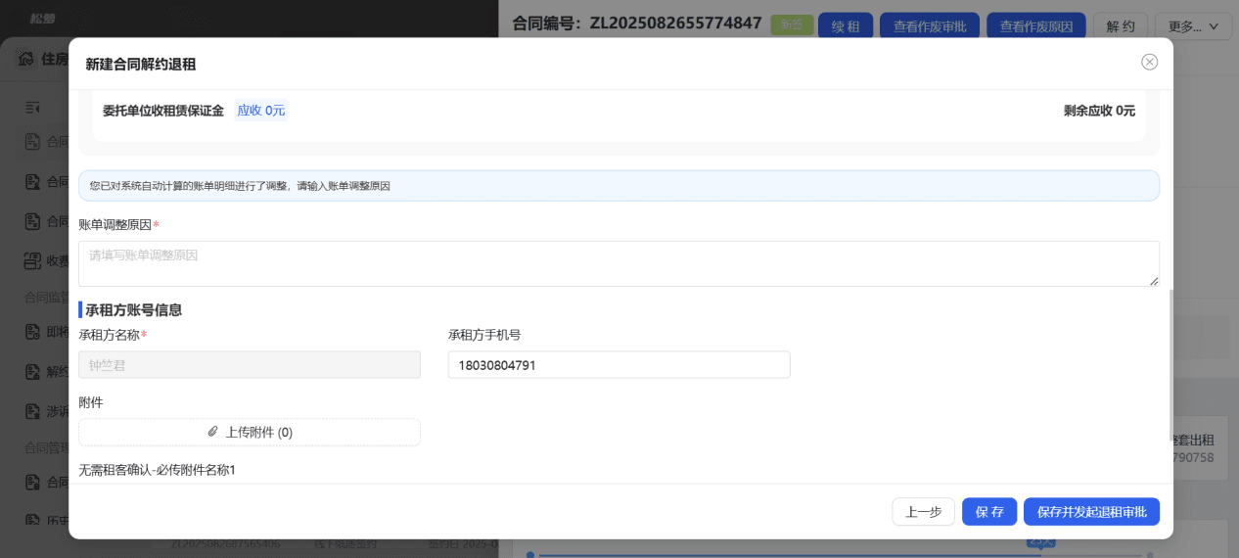Click the 收费 sidebar icon
1239x558 pixels.
click(32, 261)
